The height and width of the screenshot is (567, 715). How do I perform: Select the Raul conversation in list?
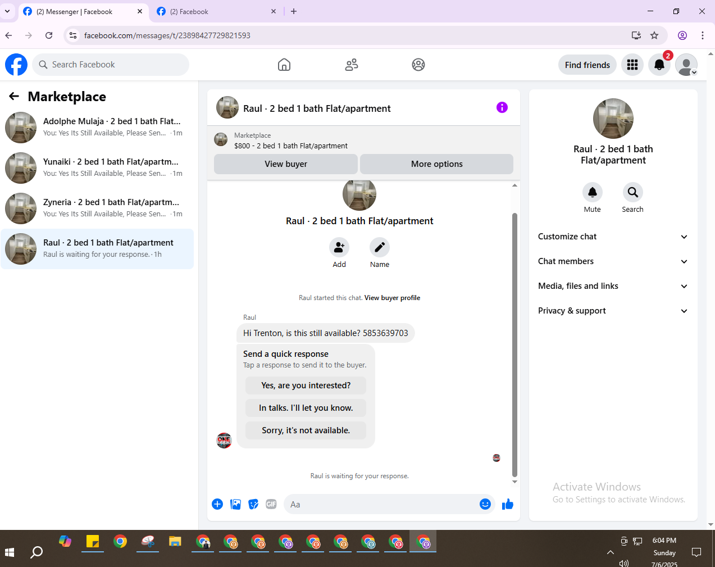97,249
